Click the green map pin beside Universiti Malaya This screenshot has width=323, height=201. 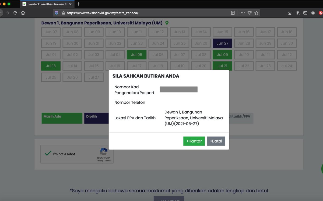pos(167,23)
